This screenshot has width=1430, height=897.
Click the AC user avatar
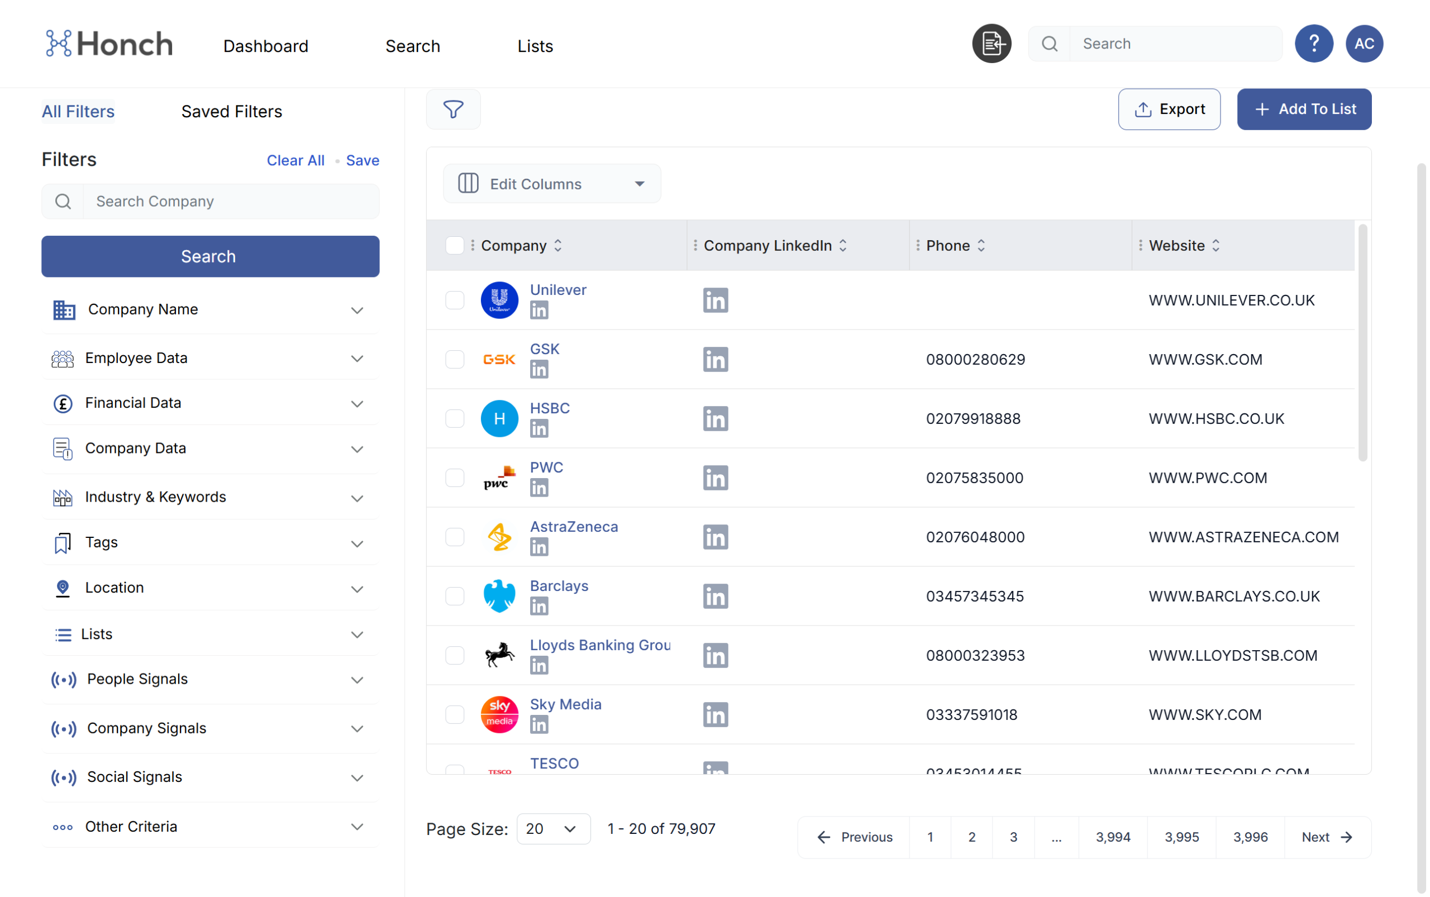1364,44
